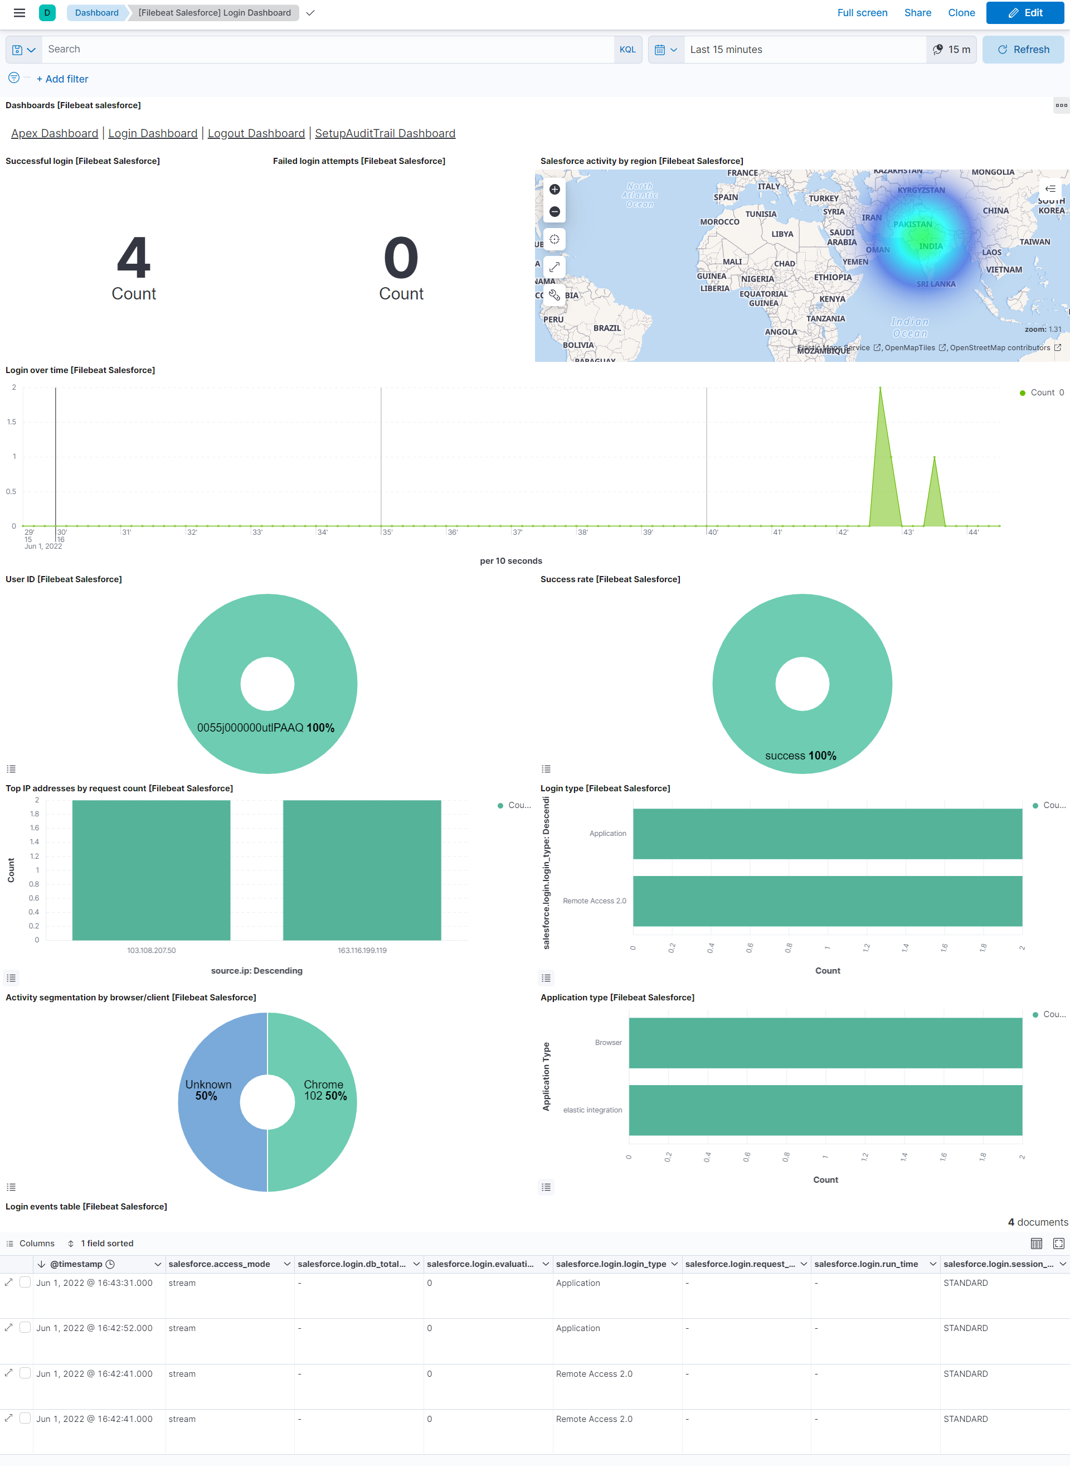Viewport: 1070px width, 1466px height.
Task: Select the Login Dashboard tab link
Action: point(152,133)
